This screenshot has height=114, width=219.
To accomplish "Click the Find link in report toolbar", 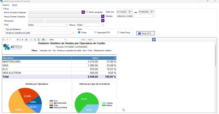I will 83,40.
